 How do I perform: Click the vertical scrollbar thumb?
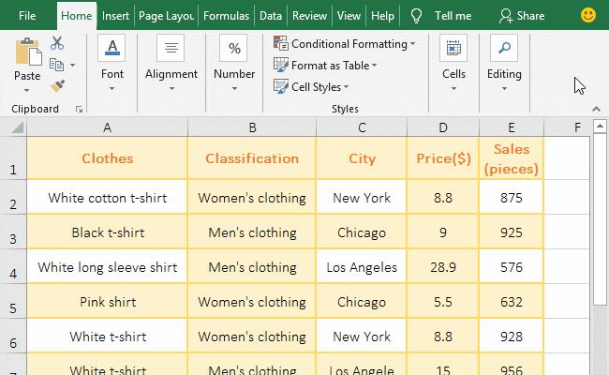click(x=600, y=219)
